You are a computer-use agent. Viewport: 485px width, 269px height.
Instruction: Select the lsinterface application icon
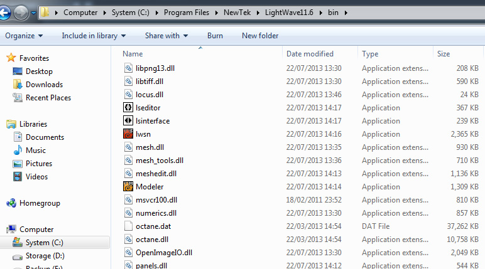click(x=128, y=121)
